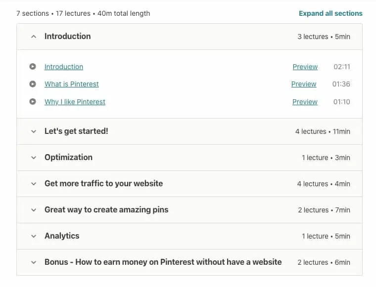Expand Great way to create amazing pins chevron
This screenshot has width=376, height=287.
pyautogui.click(x=34, y=210)
